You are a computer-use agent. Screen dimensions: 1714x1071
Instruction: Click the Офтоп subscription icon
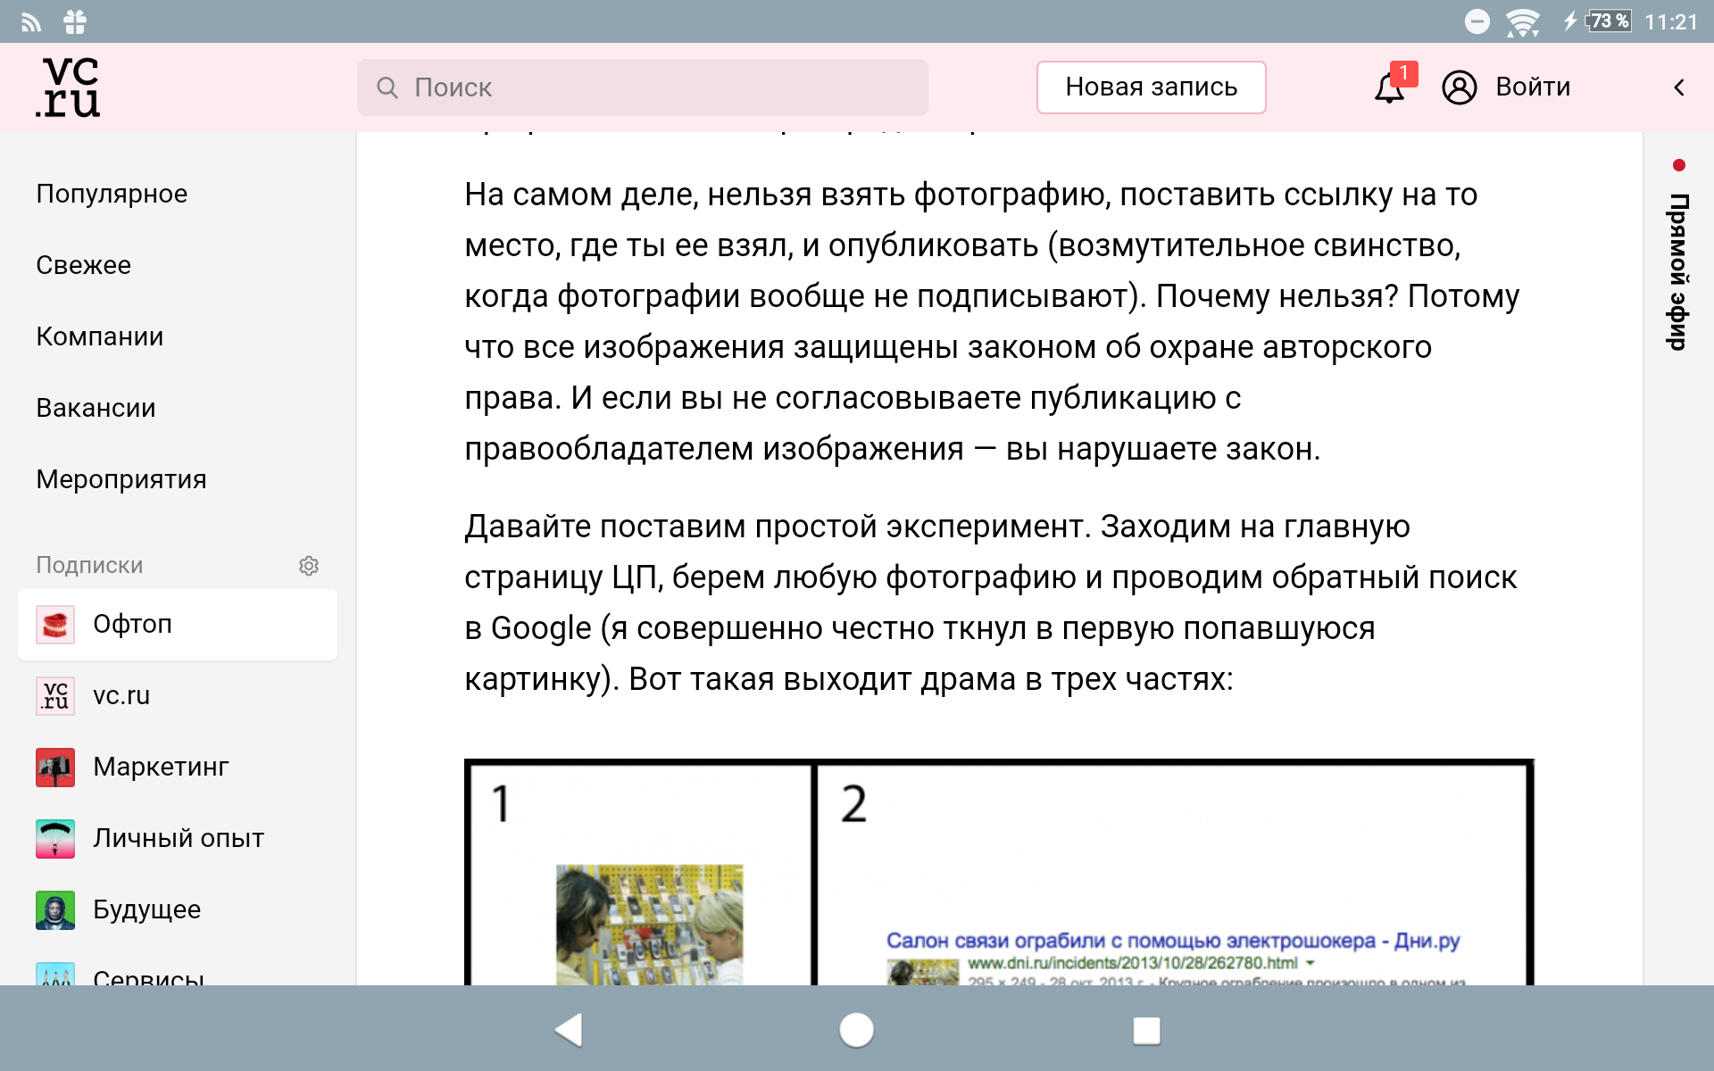(55, 625)
